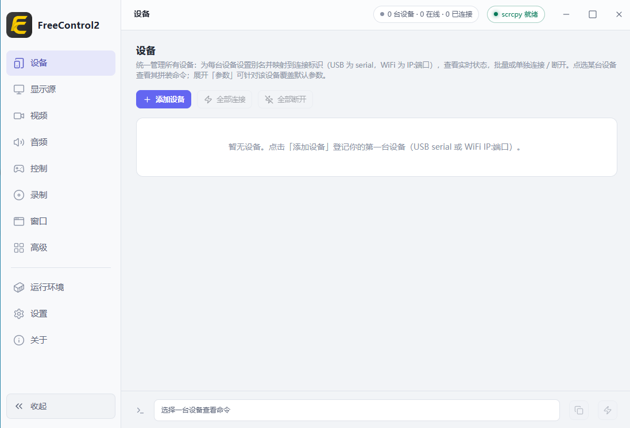630x428 pixels.
Task: Click the 全部连接 button
Action: point(225,99)
